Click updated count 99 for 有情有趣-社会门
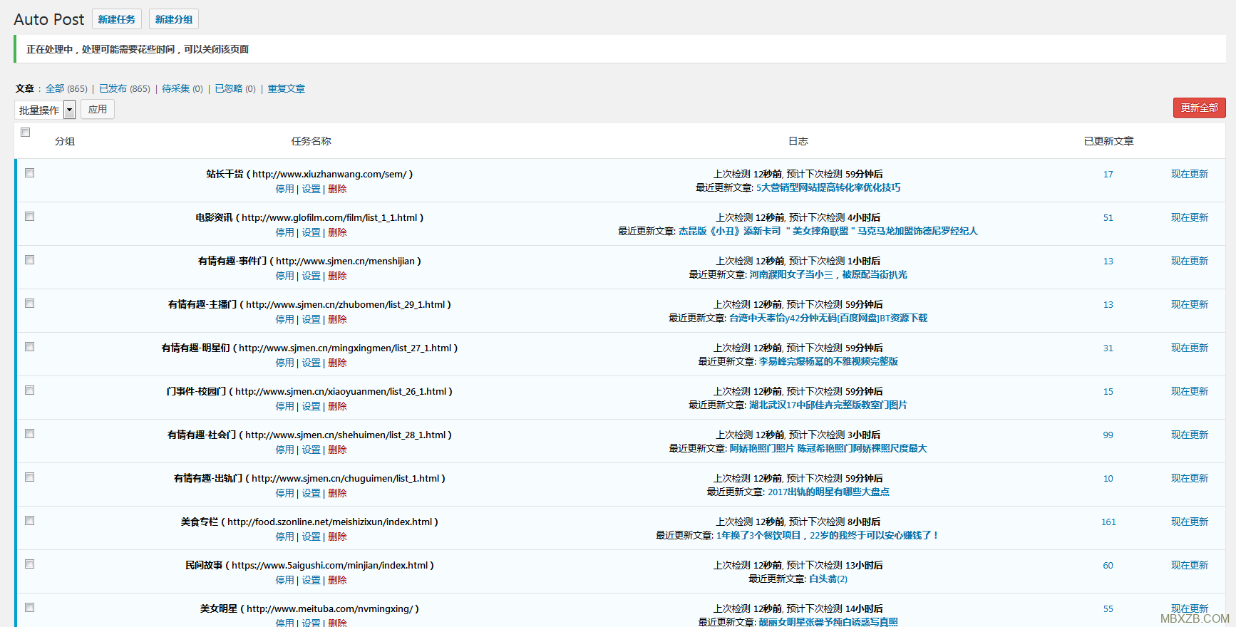Viewport: 1236px width, 627px height. [1108, 435]
